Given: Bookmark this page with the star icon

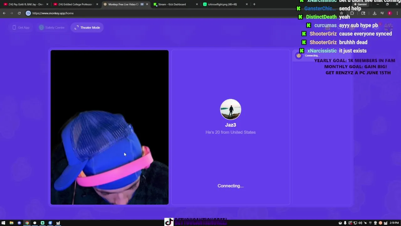Looking at the screenshot, I should 341,13.
